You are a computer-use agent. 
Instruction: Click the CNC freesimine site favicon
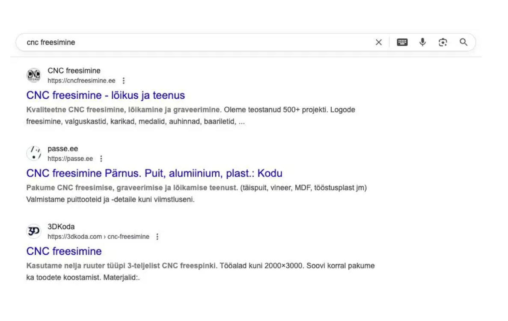pos(34,75)
